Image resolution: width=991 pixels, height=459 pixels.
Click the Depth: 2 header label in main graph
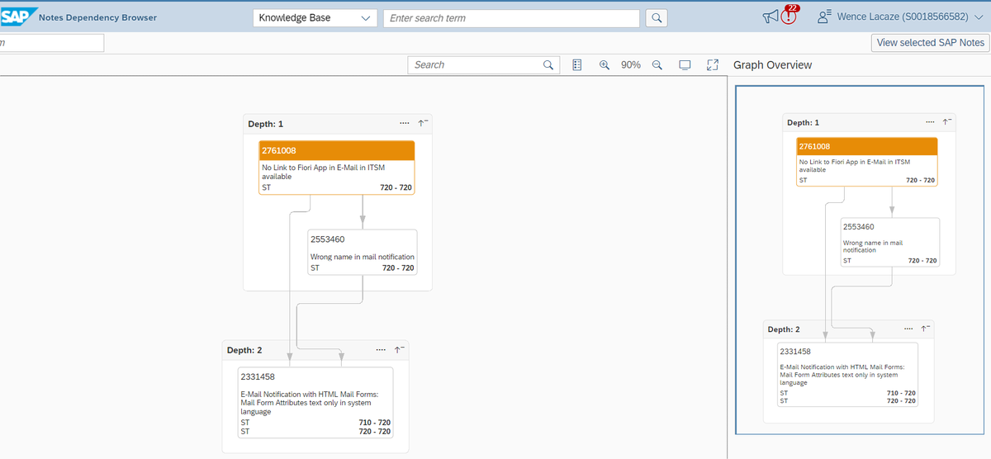coord(245,350)
